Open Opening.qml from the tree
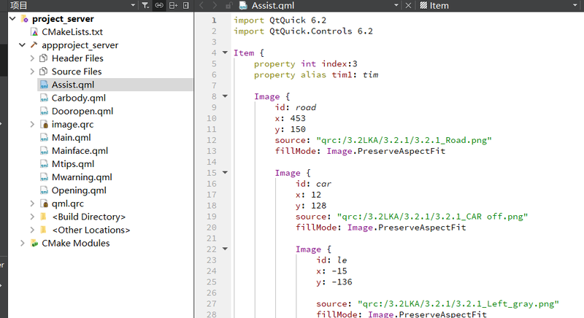 tap(79, 190)
